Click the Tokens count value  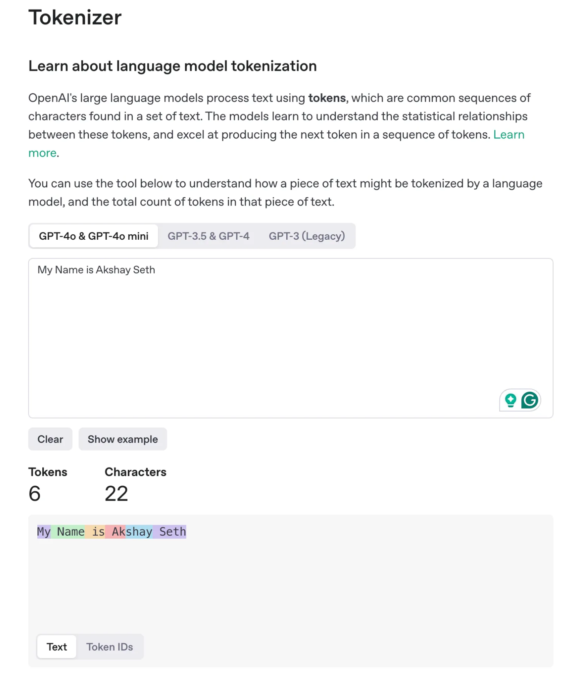coord(35,494)
